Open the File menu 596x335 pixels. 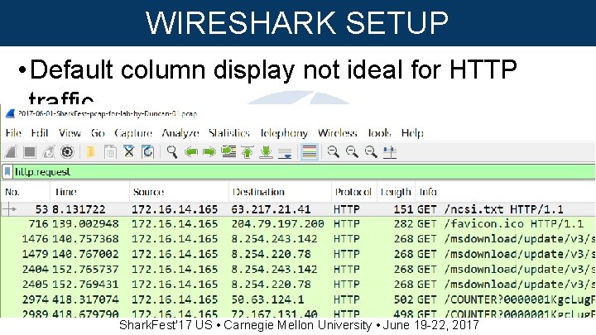point(13,133)
